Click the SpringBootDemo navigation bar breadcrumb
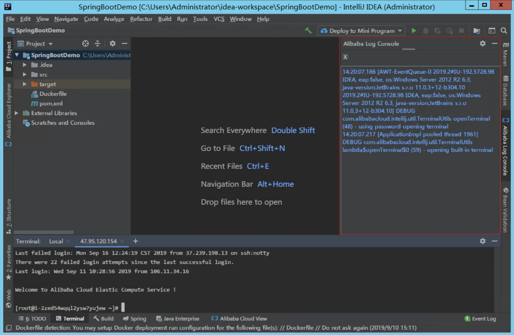Image resolution: width=514 pixels, height=335 pixels. tap(36, 30)
